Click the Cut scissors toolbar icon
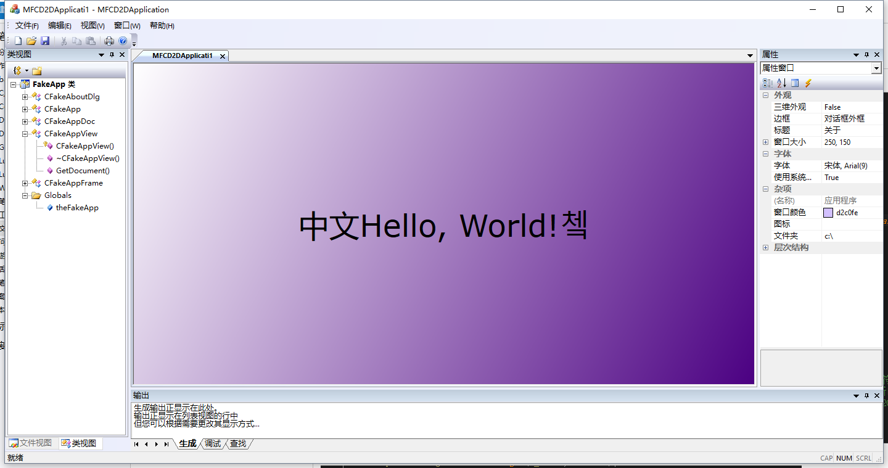 [64, 41]
